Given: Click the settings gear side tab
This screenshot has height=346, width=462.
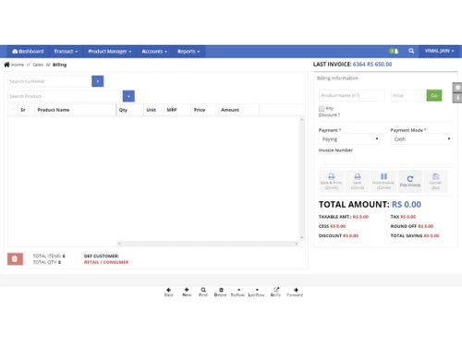Looking at the screenshot, I should (x=457, y=88).
